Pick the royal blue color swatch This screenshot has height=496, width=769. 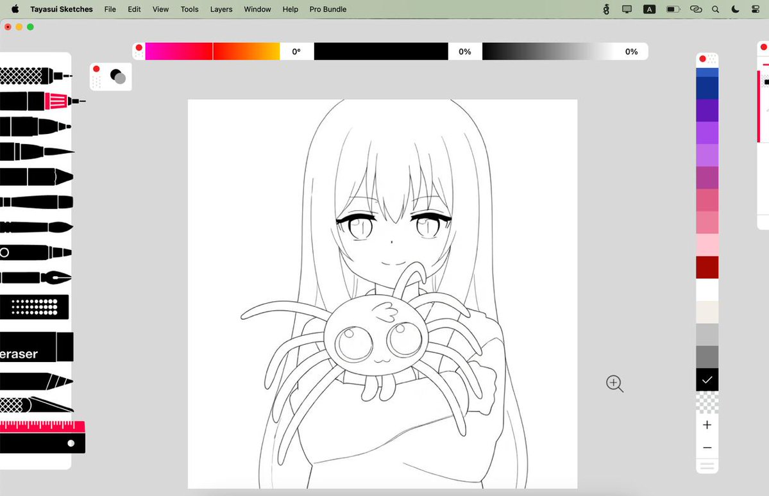click(707, 72)
